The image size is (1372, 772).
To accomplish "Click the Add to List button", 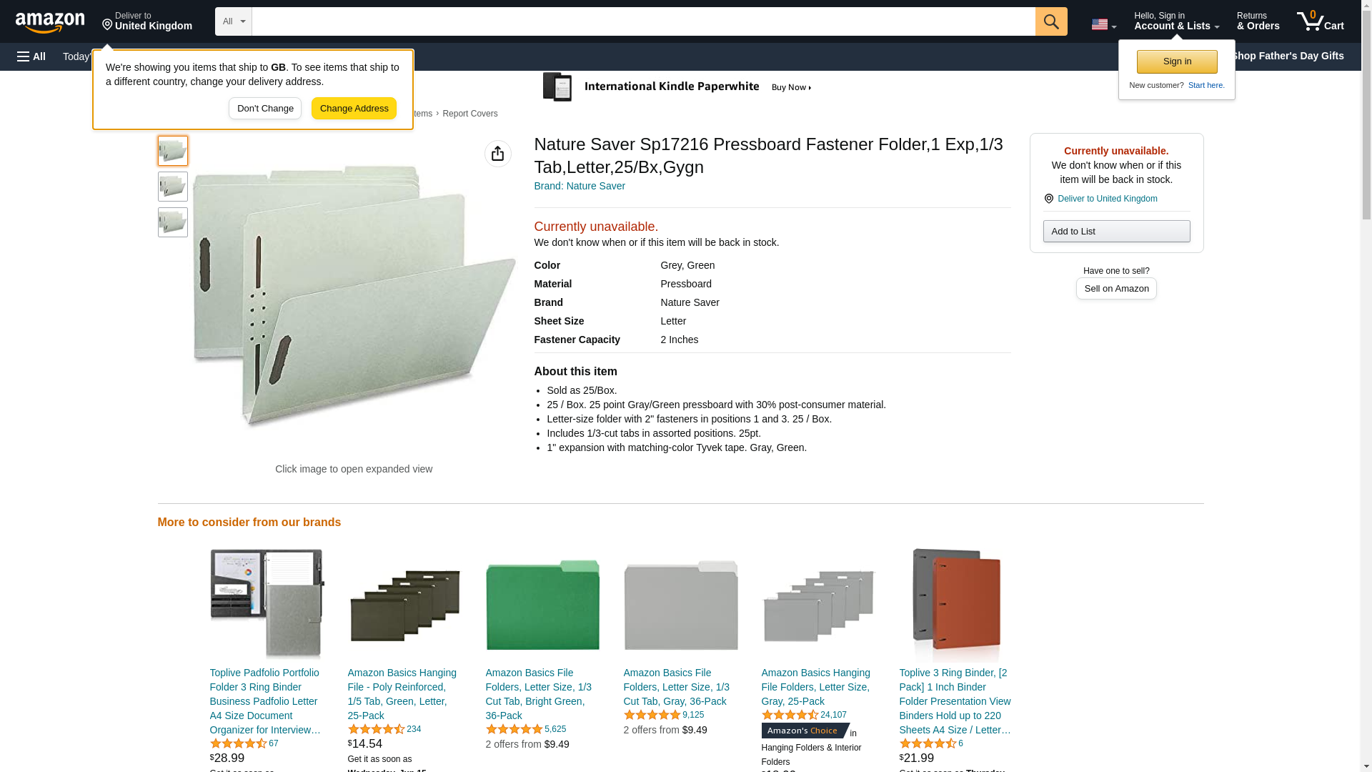I will pos(1115,231).
